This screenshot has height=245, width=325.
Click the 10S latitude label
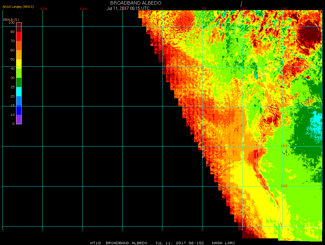tap(284, 106)
